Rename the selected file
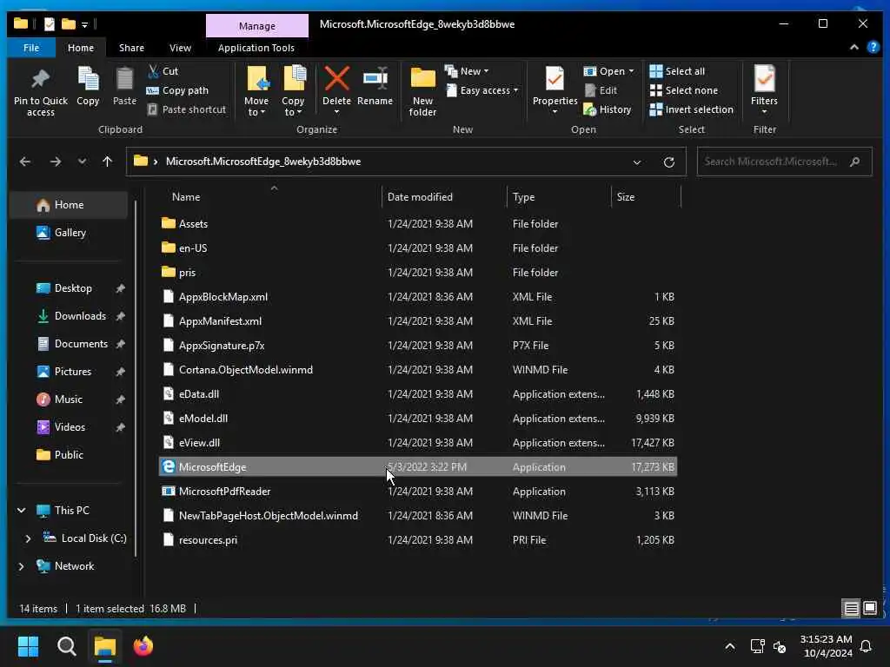Screen dimensions: 890x667 [x=375, y=86]
